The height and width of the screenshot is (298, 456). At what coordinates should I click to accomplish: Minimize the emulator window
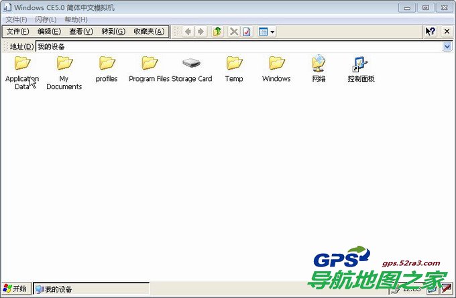tap(407, 7)
